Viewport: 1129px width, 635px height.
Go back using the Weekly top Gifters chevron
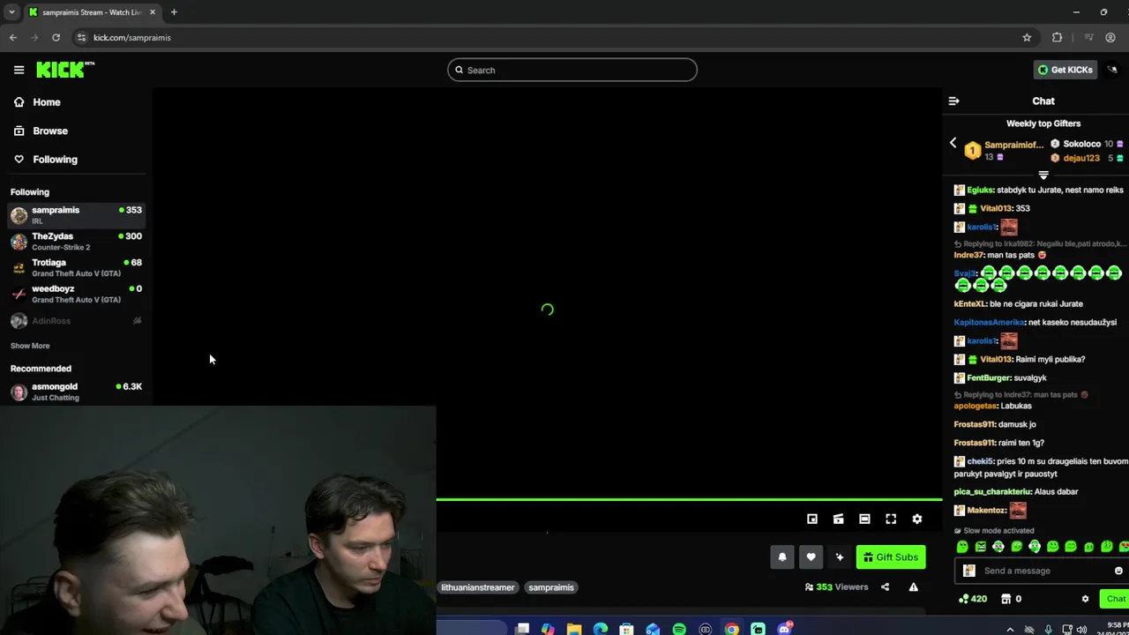pos(953,143)
